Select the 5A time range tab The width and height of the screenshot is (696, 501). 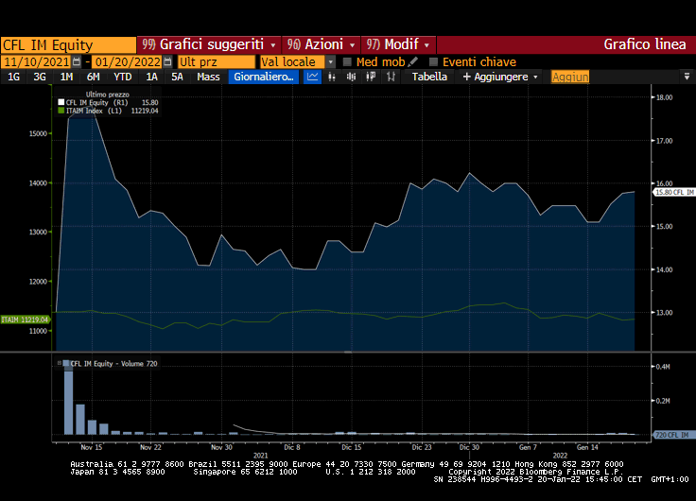[x=177, y=77]
